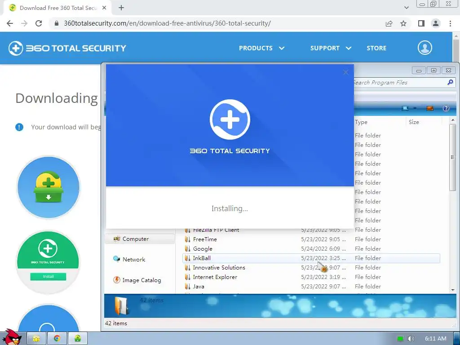Image resolution: width=460 pixels, height=345 pixels.
Task: Expand the SUPPORT menu
Action: click(x=331, y=48)
